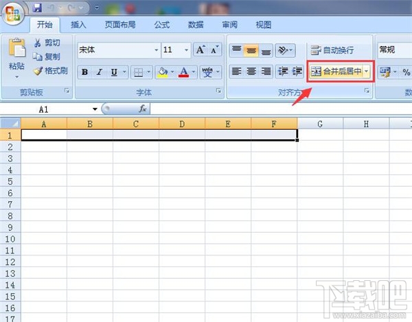Copy selection with 复制

coord(47,56)
